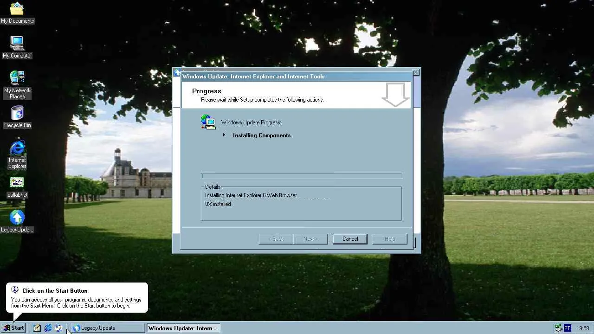Launch Outlook Express from the quick launch bar

click(58, 328)
